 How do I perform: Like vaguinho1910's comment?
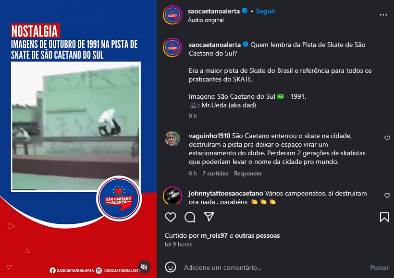pyautogui.click(x=387, y=138)
